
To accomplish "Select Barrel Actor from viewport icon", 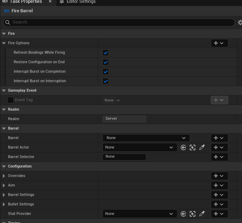I will click(193, 147).
